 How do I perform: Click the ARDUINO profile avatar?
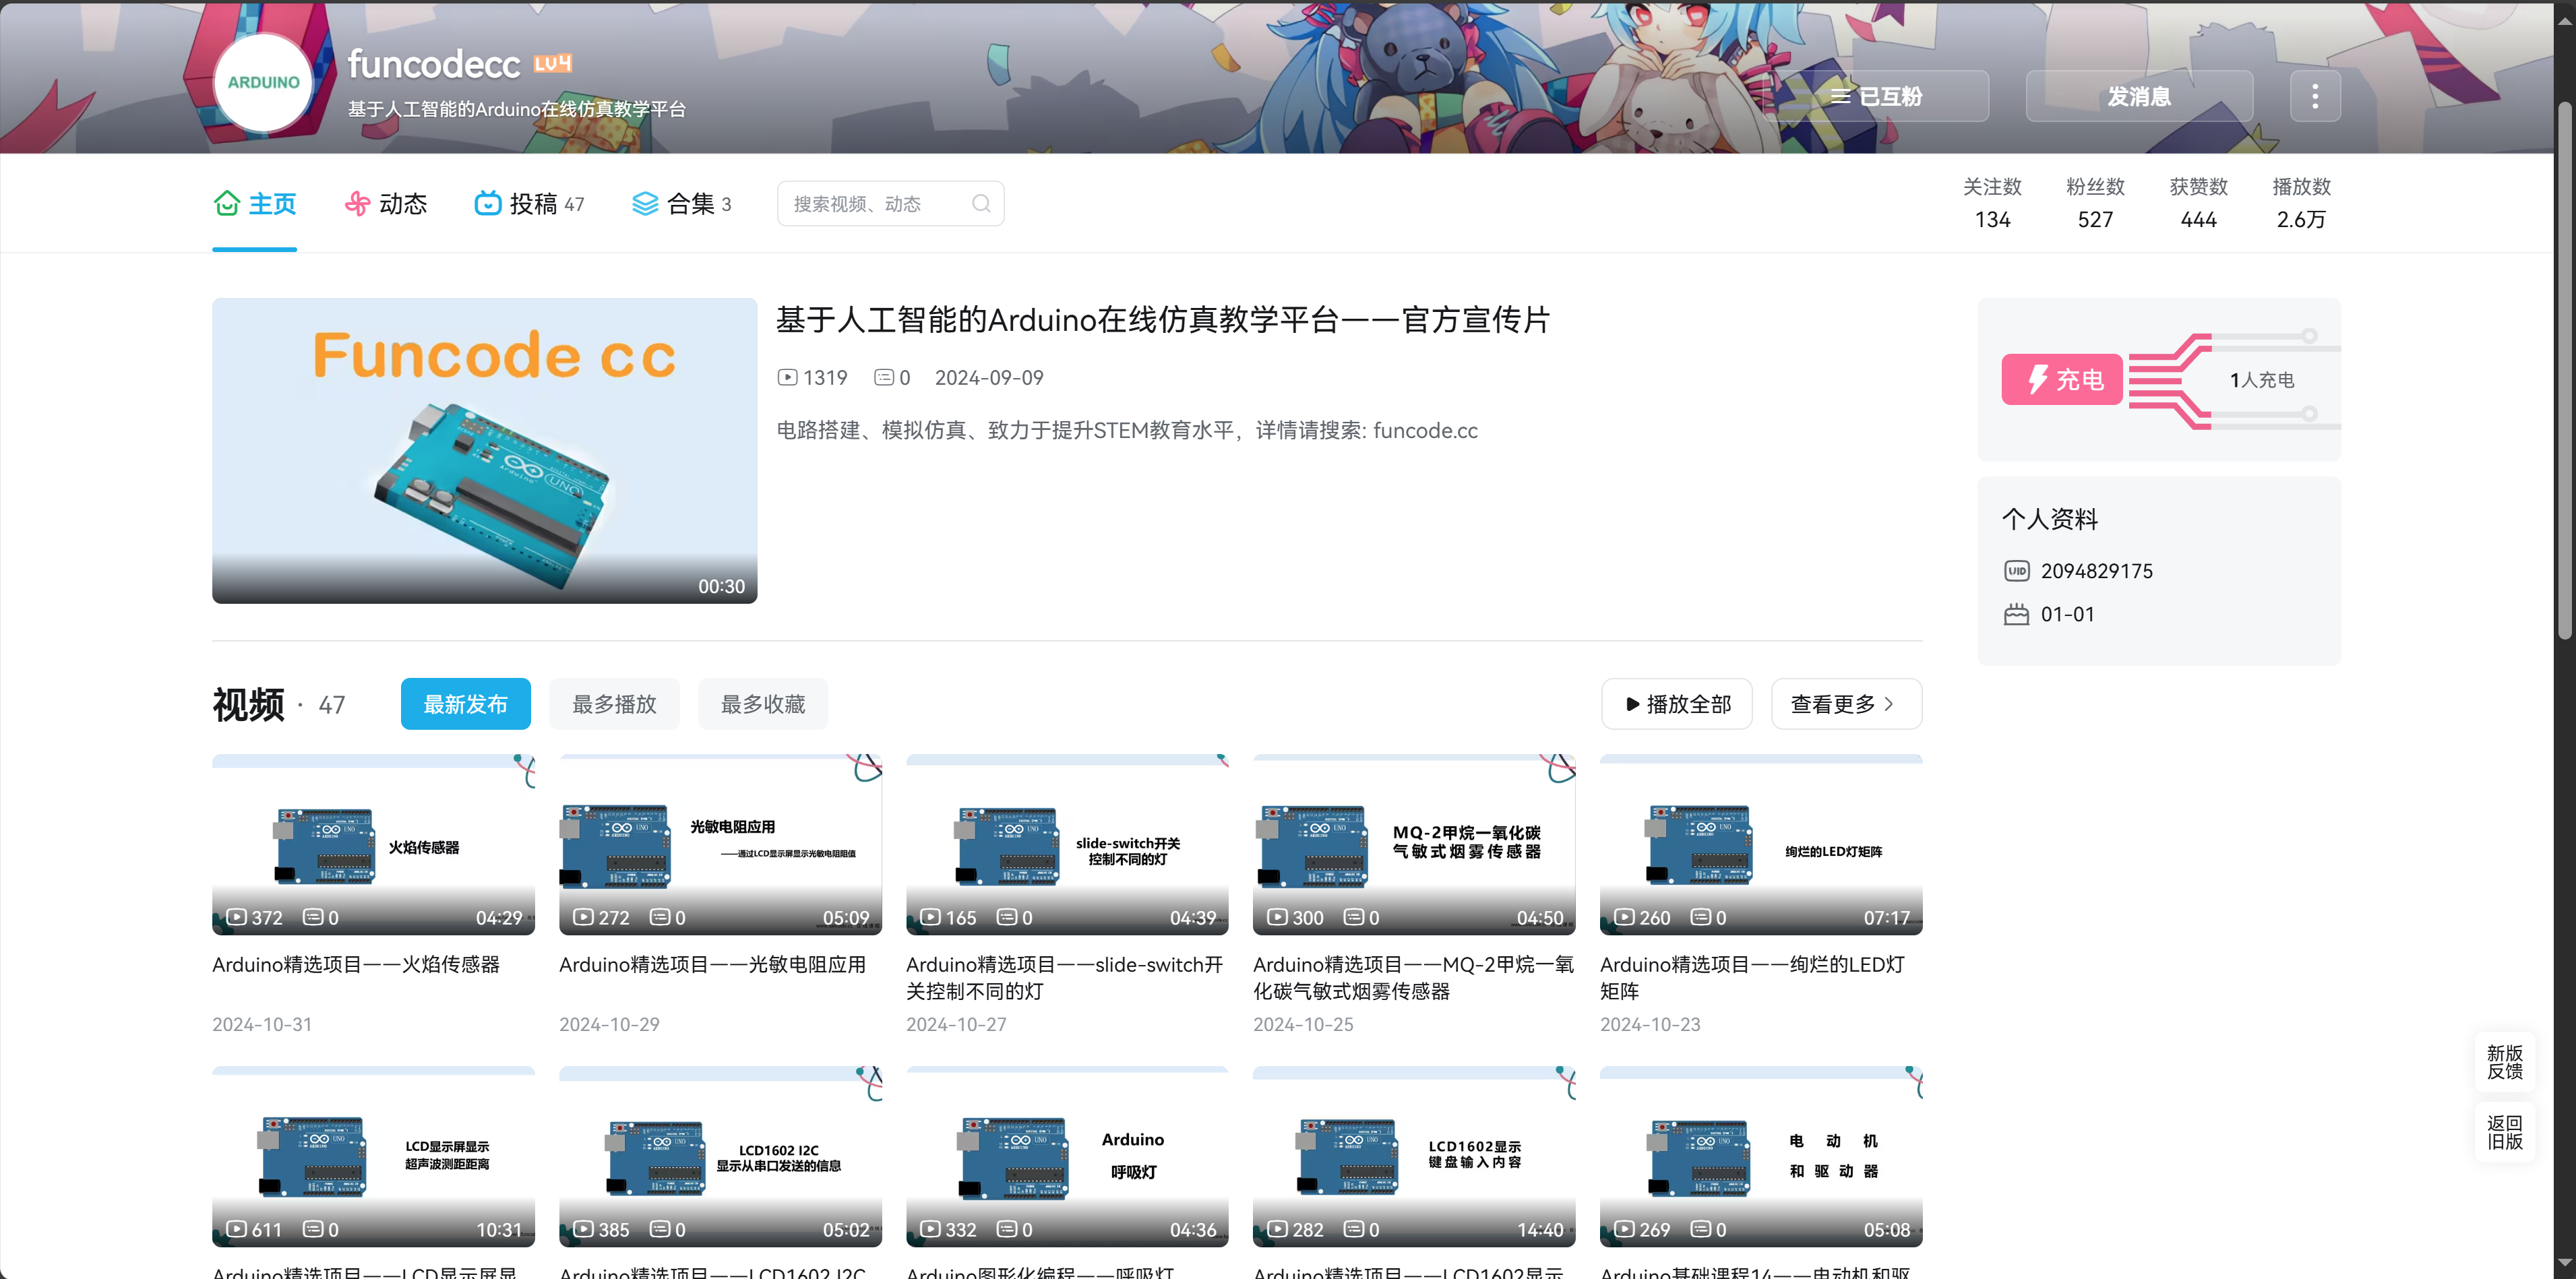263,83
